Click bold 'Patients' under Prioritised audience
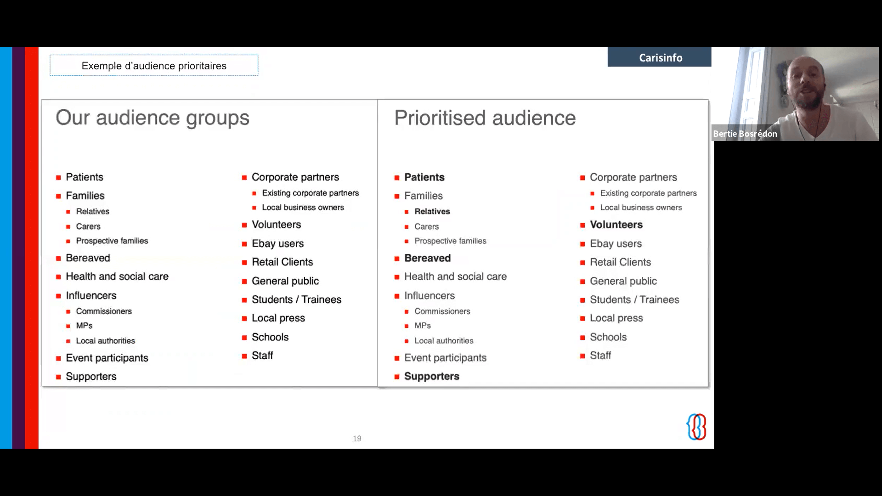Image resolution: width=882 pixels, height=496 pixels. pyautogui.click(x=424, y=177)
